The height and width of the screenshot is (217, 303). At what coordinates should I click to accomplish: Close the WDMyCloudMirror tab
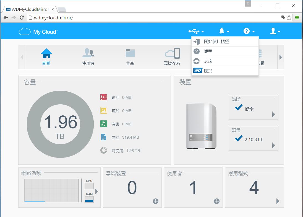coord(53,9)
